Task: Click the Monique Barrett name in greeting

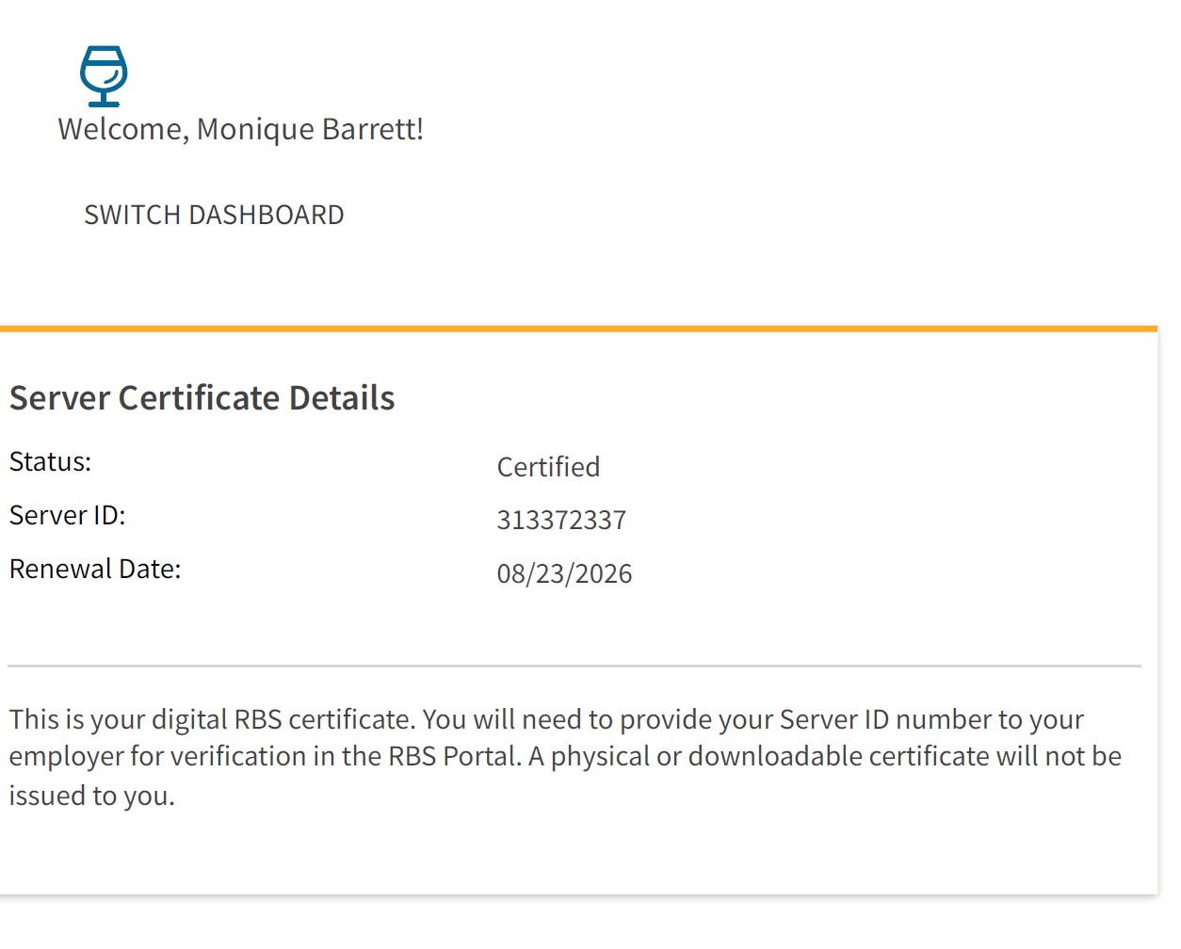Action: point(309,129)
